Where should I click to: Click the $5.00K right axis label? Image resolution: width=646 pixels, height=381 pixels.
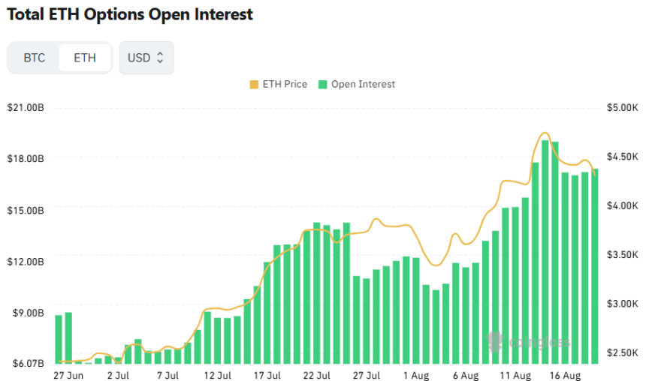622,107
